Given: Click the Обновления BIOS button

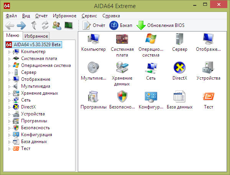Looking at the screenshot, I should (x=161, y=25).
